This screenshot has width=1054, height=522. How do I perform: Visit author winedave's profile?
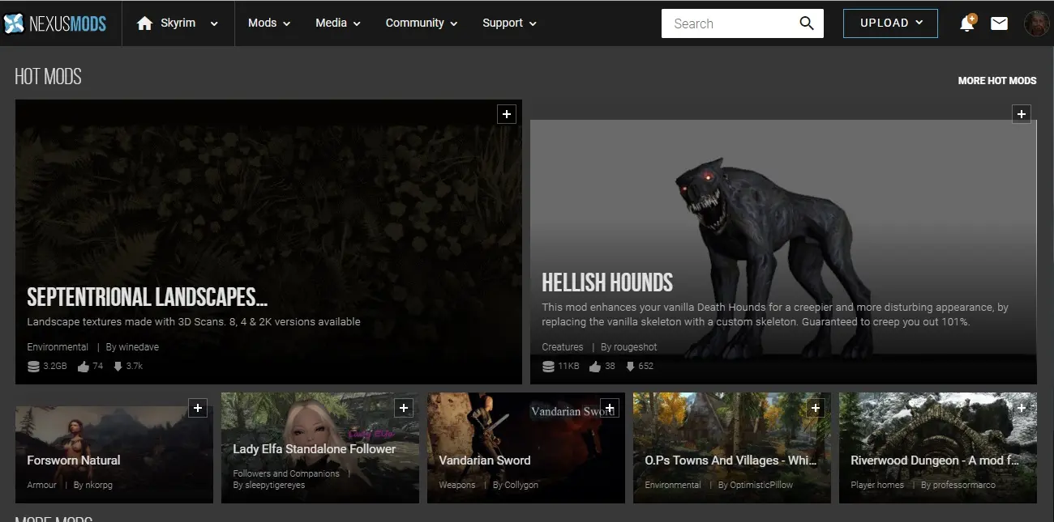tap(140, 346)
